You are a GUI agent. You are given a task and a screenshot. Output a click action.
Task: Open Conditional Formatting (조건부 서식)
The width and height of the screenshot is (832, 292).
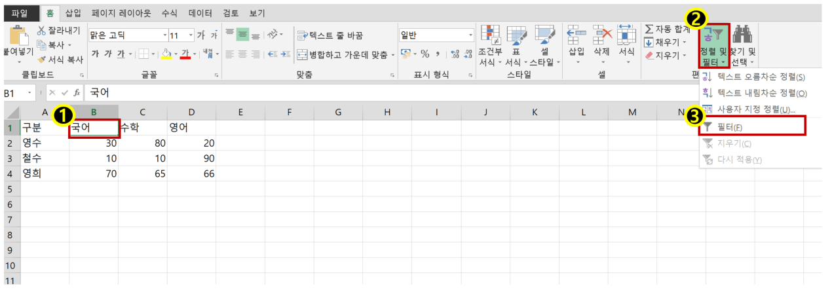490,46
